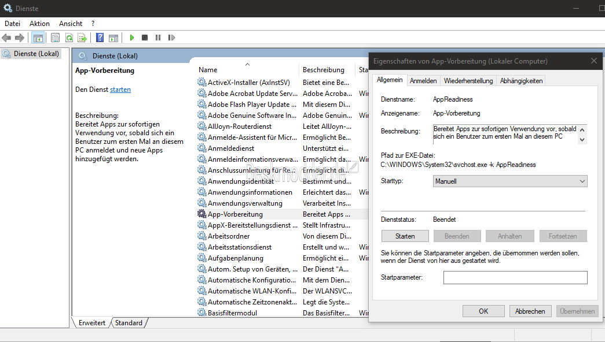Switch to the Standard view tab
Image resolution: width=605 pixels, height=342 pixels.
coord(129,323)
